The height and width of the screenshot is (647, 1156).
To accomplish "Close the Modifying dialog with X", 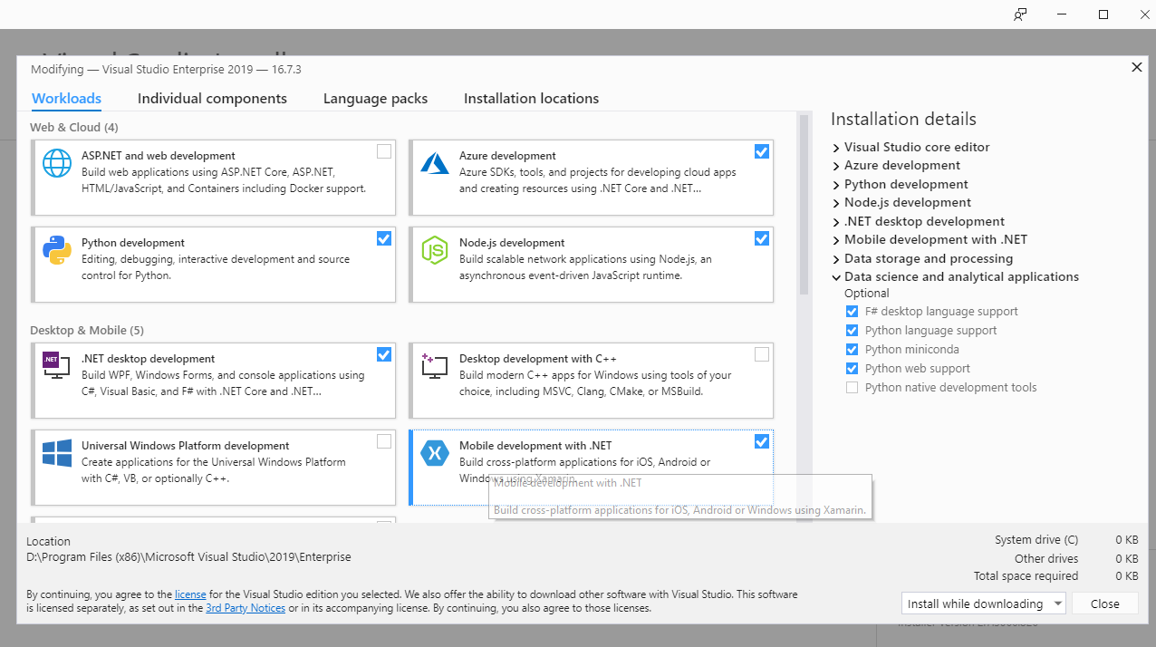I will (x=1137, y=67).
